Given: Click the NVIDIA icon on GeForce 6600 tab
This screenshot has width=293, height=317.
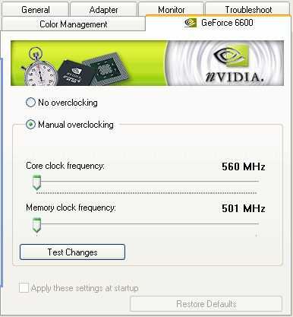Looking at the screenshot, I should click(191, 23).
